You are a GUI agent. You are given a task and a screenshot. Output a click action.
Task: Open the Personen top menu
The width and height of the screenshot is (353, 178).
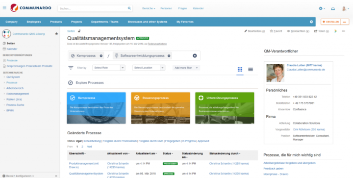click(166, 8)
